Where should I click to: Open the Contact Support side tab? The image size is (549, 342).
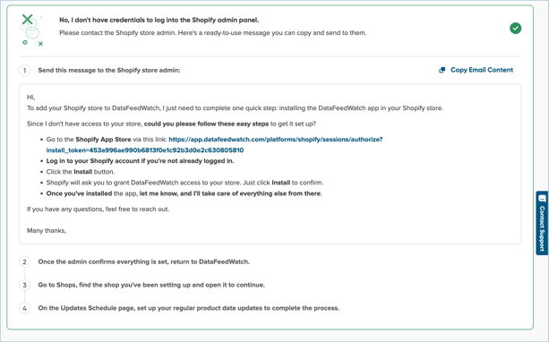[542, 223]
